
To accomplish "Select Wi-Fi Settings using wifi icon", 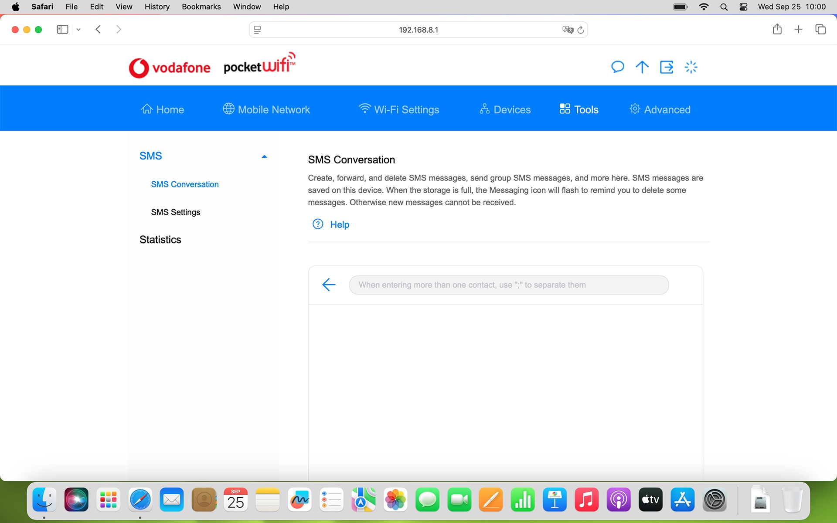I will click(x=364, y=109).
